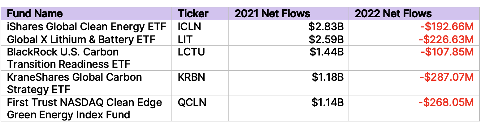Select the -$226.63M red value
This screenshot has width=494, height=127.
click(446, 39)
